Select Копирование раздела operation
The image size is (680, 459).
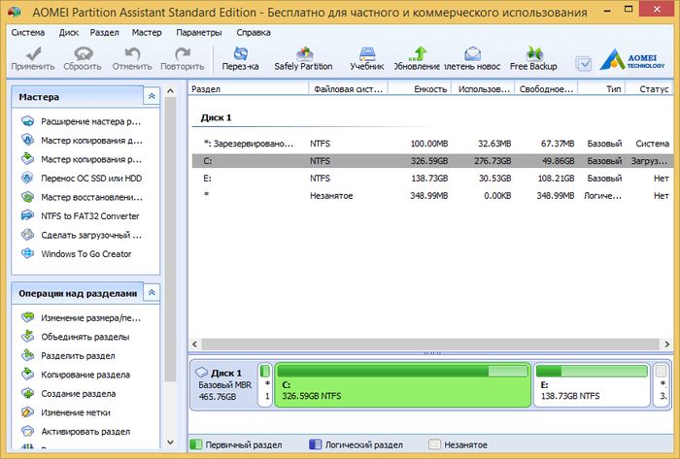76,375
